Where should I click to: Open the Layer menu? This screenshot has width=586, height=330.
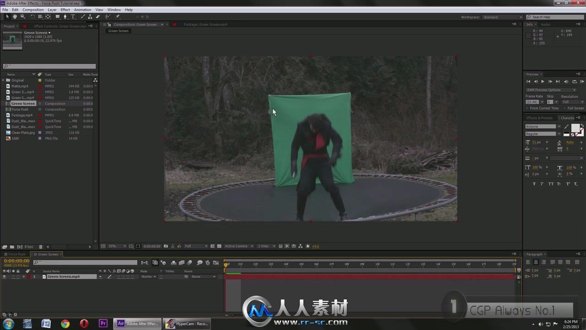(x=52, y=10)
